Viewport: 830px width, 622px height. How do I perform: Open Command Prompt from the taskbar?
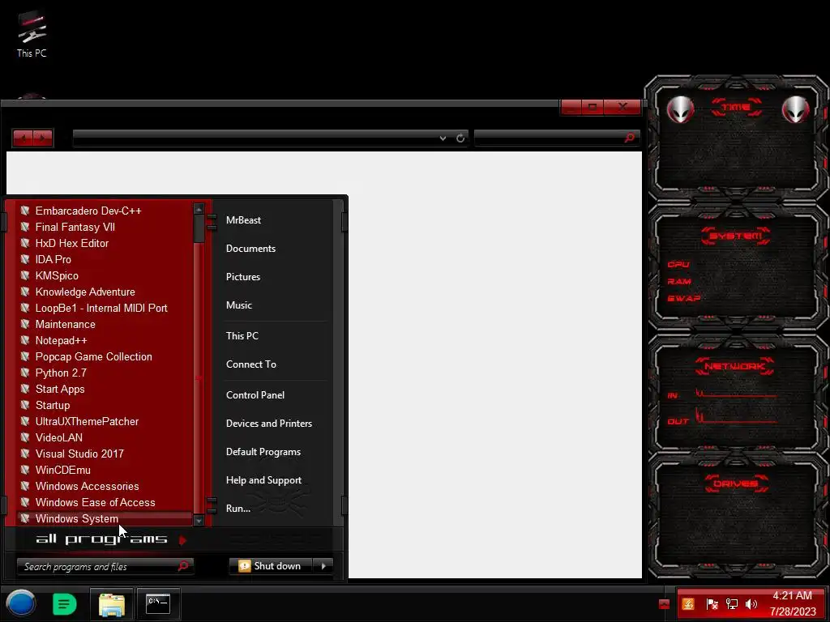[x=158, y=604]
